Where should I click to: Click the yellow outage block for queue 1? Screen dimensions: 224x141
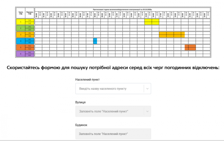click(x=152, y=22)
